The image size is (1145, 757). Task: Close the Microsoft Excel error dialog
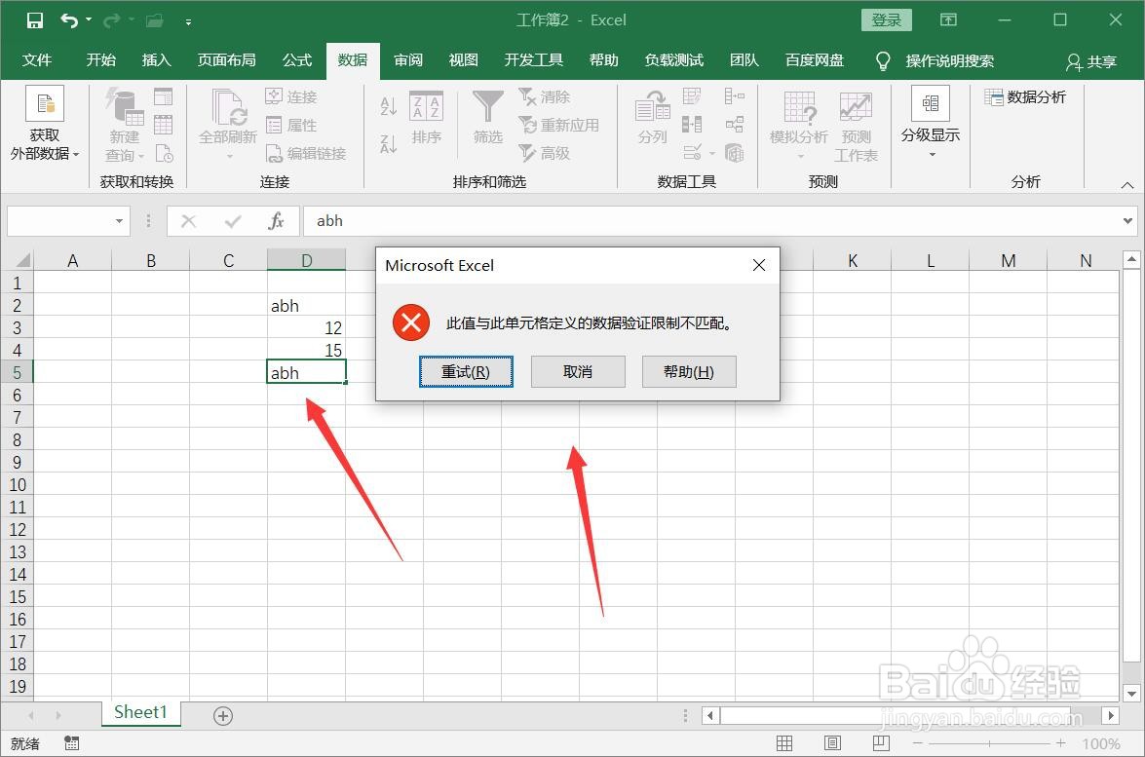tap(759, 265)
